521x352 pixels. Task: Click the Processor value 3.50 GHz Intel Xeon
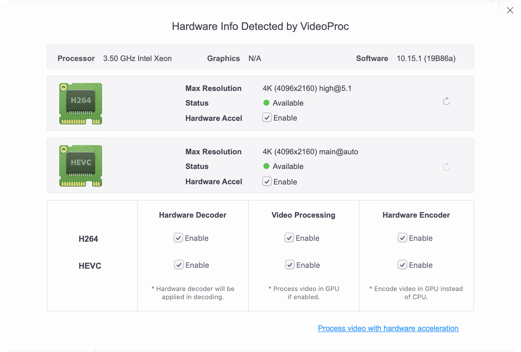[x=137, y=58]
